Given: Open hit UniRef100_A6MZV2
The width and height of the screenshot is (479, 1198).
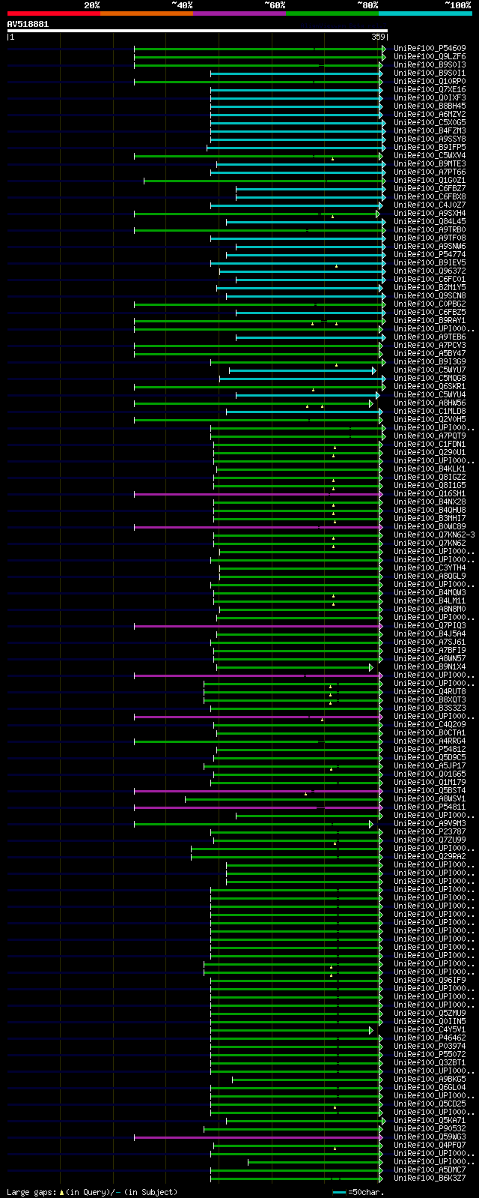Looking at the screenshot, I should click(x=430, y=114).
